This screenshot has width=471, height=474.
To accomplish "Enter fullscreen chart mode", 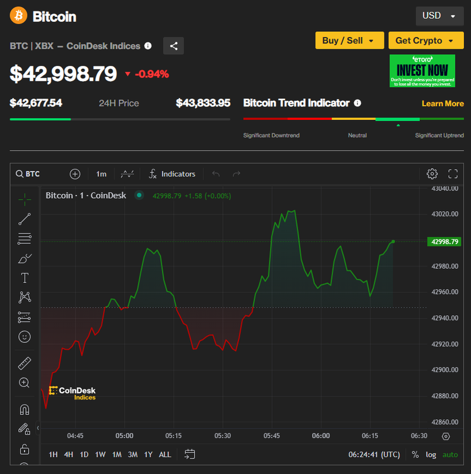I will coord(453,173).
